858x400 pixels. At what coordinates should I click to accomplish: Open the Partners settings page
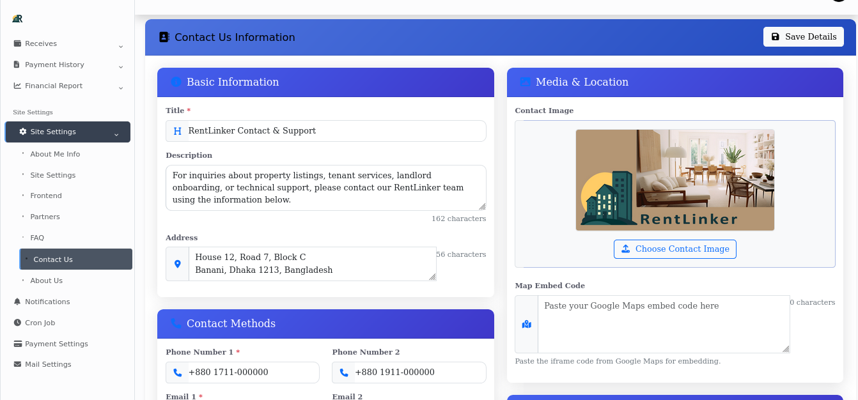tap(45, 217)
